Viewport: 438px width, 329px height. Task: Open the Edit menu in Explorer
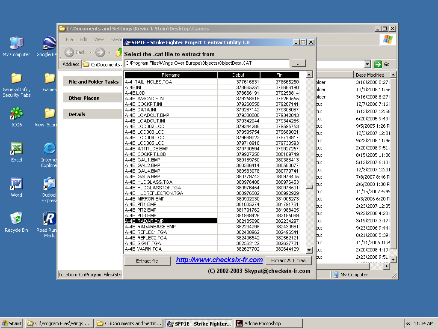tap(83, 39)
